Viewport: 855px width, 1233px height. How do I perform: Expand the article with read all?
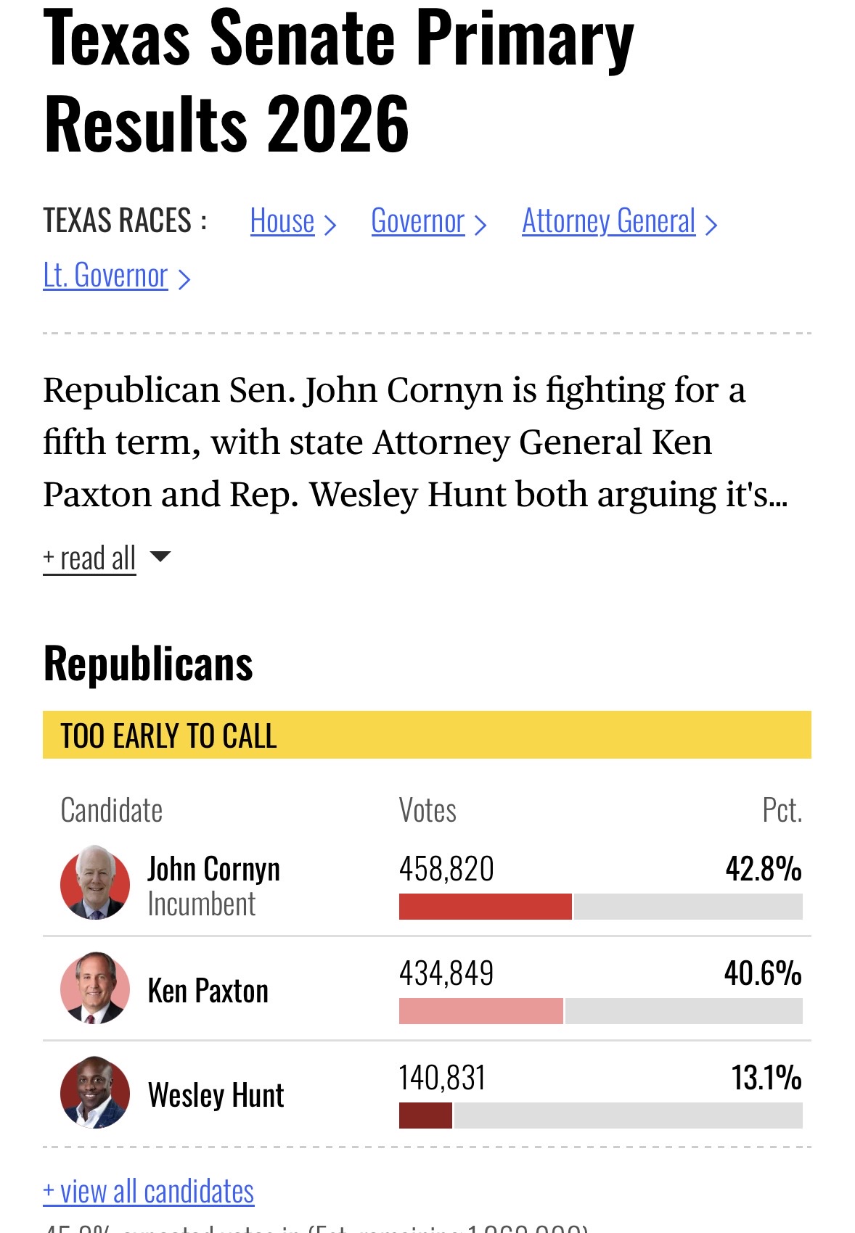[89, 558]
